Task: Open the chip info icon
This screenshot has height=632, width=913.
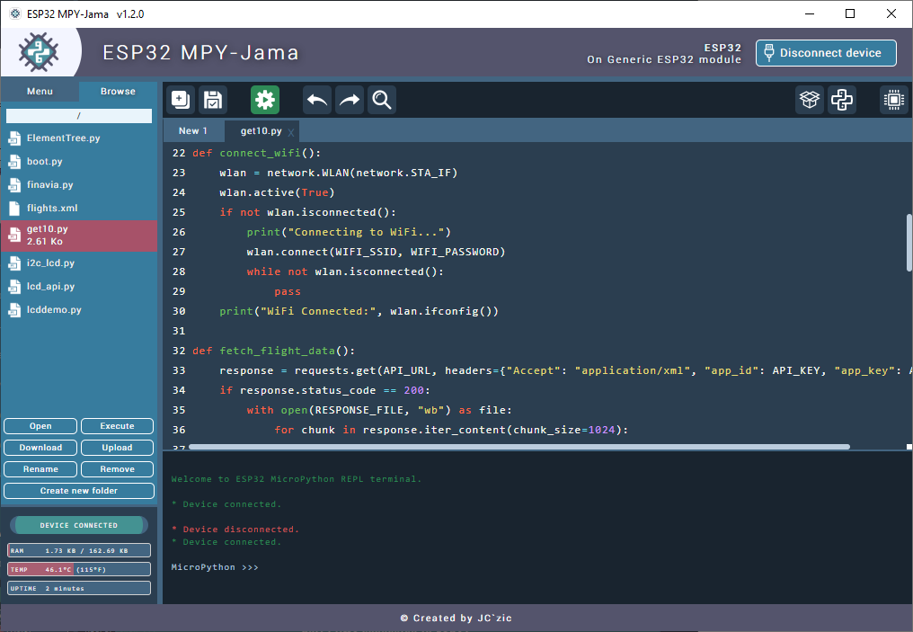Action: point(894,100)
